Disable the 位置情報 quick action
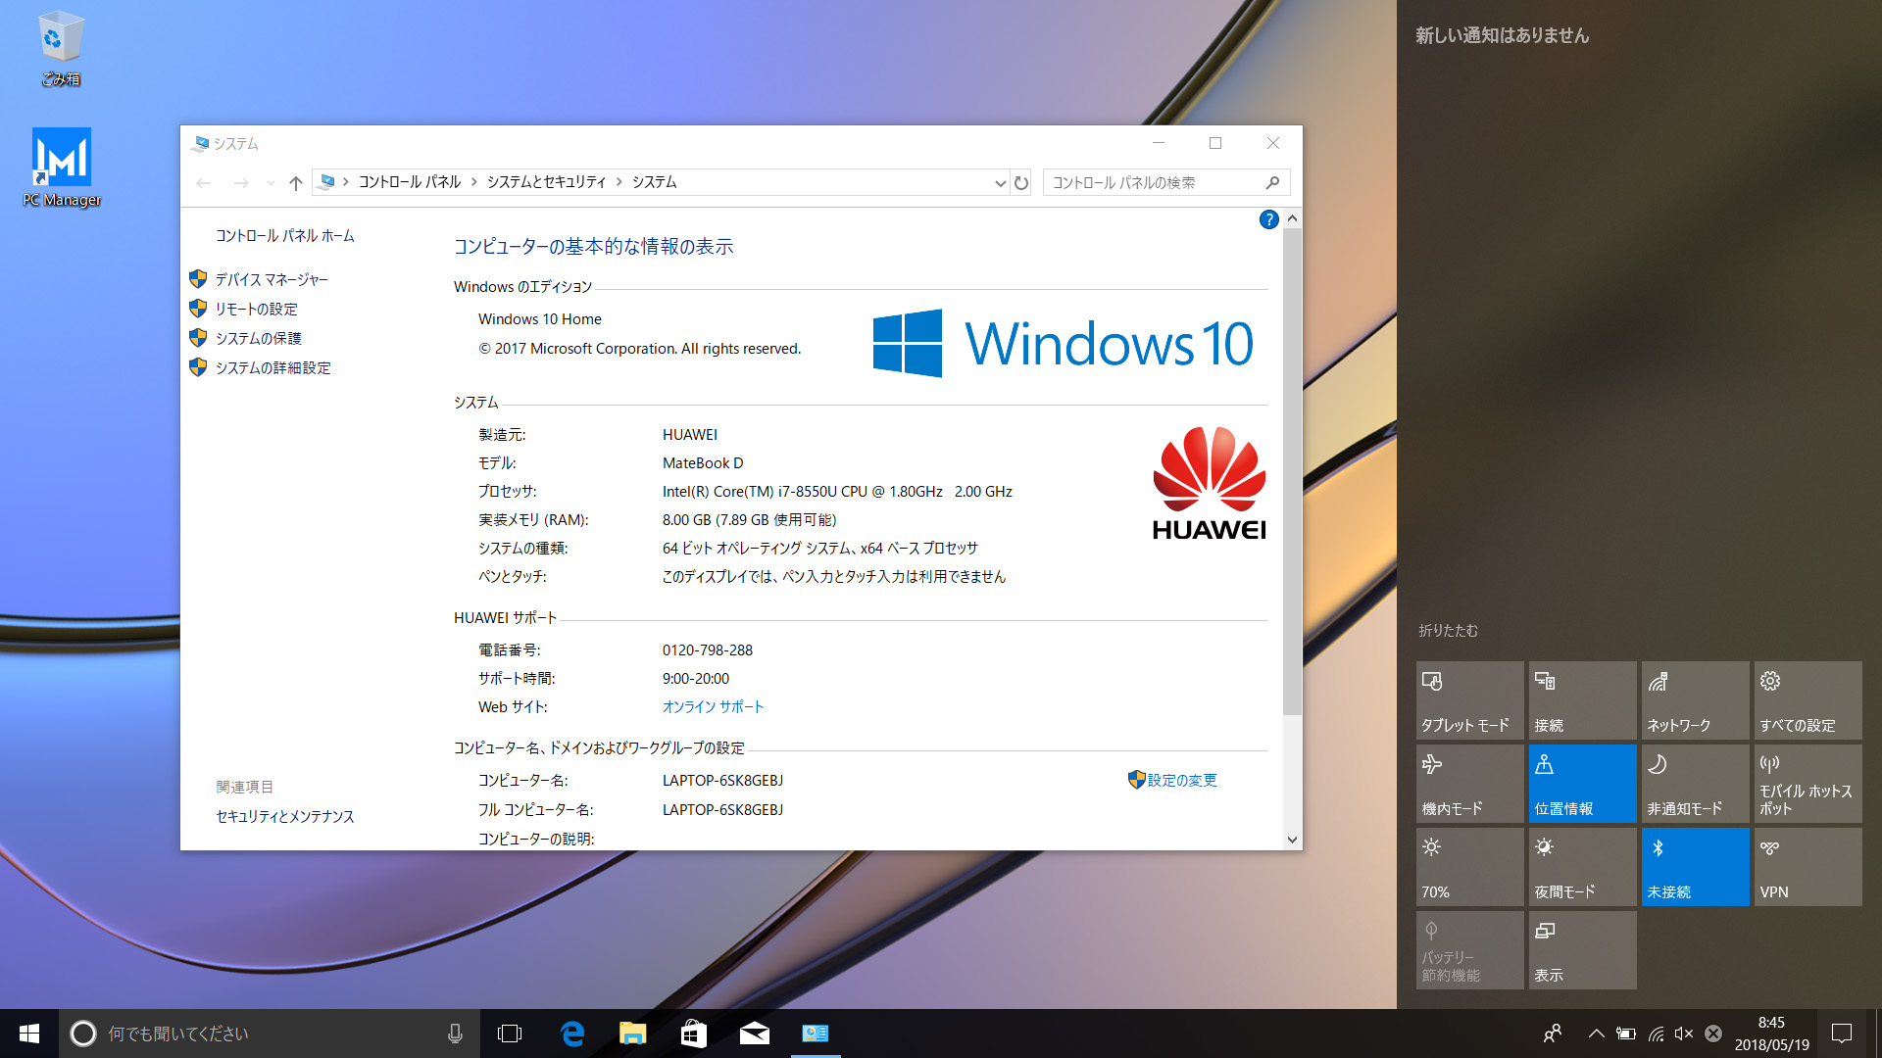This screenshot has width=1882, height=1058. [1582, 783]
